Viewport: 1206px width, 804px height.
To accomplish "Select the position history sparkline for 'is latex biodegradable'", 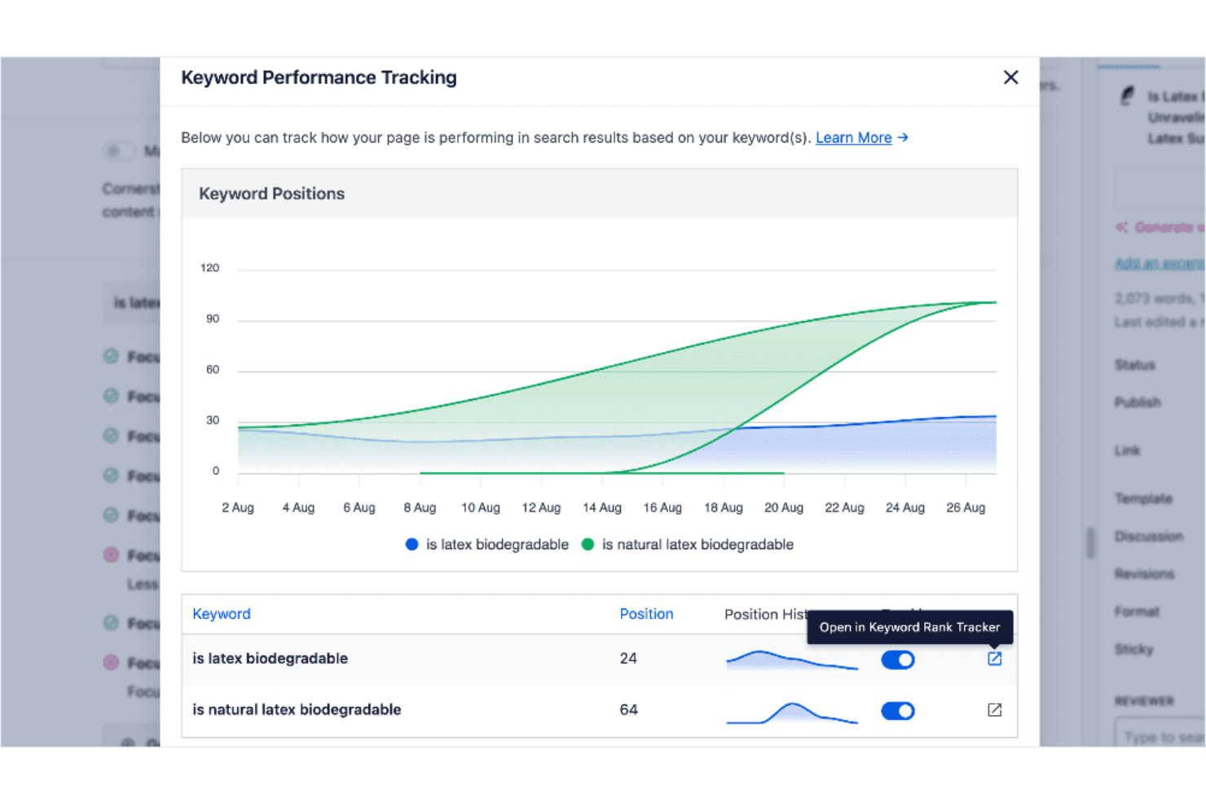I will click(789, 660).
